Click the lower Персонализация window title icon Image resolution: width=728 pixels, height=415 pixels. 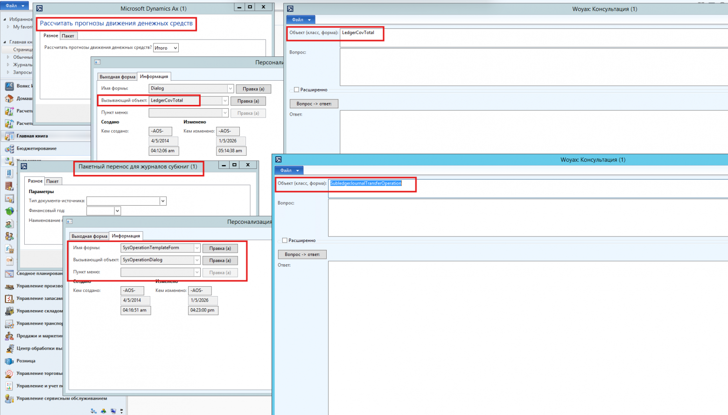(x=70, y=221)
